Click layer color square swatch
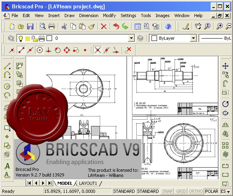 49,38
